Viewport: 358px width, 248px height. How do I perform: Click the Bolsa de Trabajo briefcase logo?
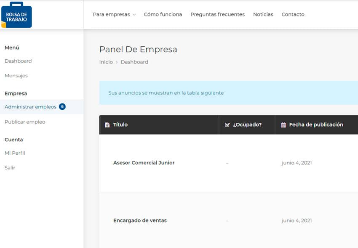coord(16,15)
